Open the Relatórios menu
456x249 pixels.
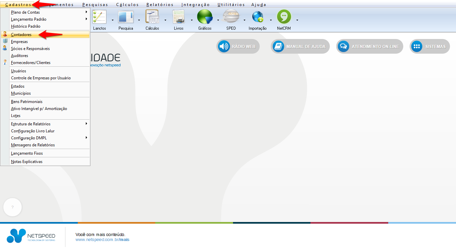[x=160, y=5]
